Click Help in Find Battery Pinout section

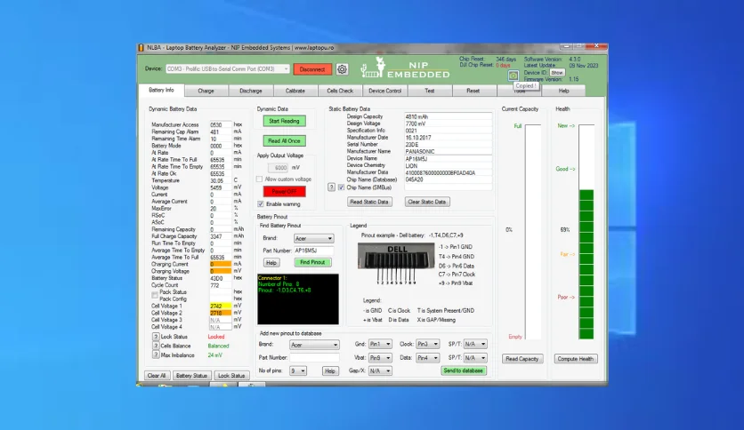[271, 263]
